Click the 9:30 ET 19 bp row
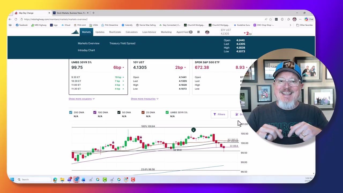 98,77
